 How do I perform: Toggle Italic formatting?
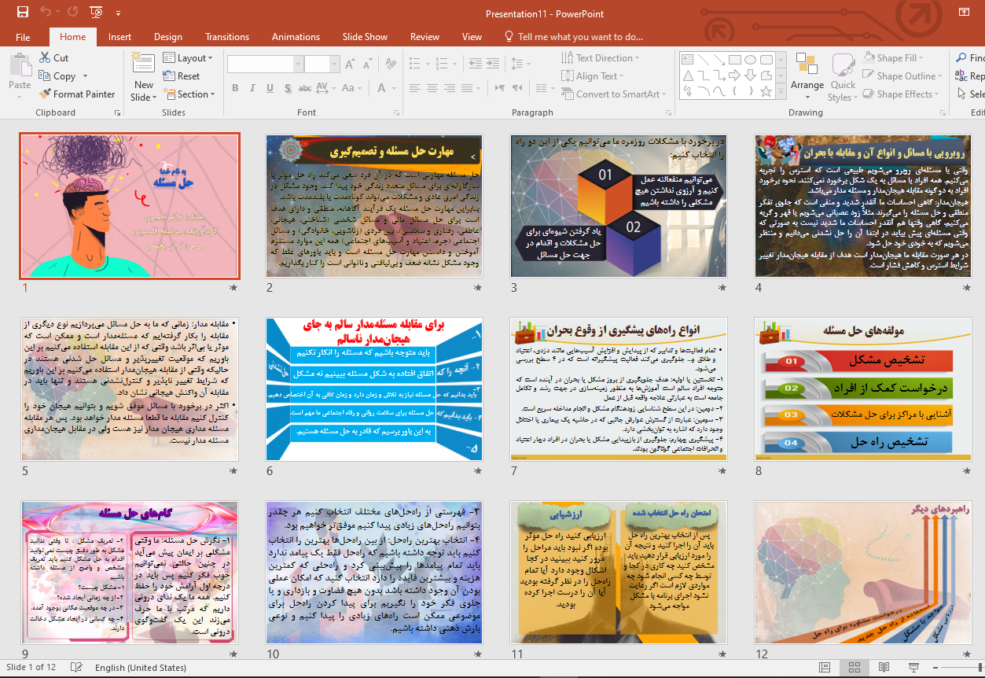click(x=252, y=89)
